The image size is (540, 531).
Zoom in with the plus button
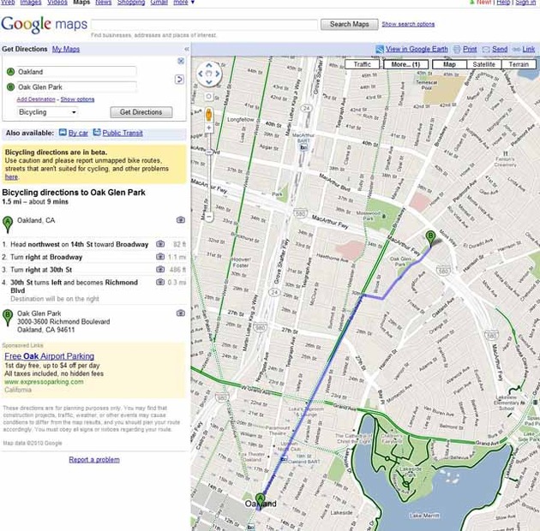[208, 128]
